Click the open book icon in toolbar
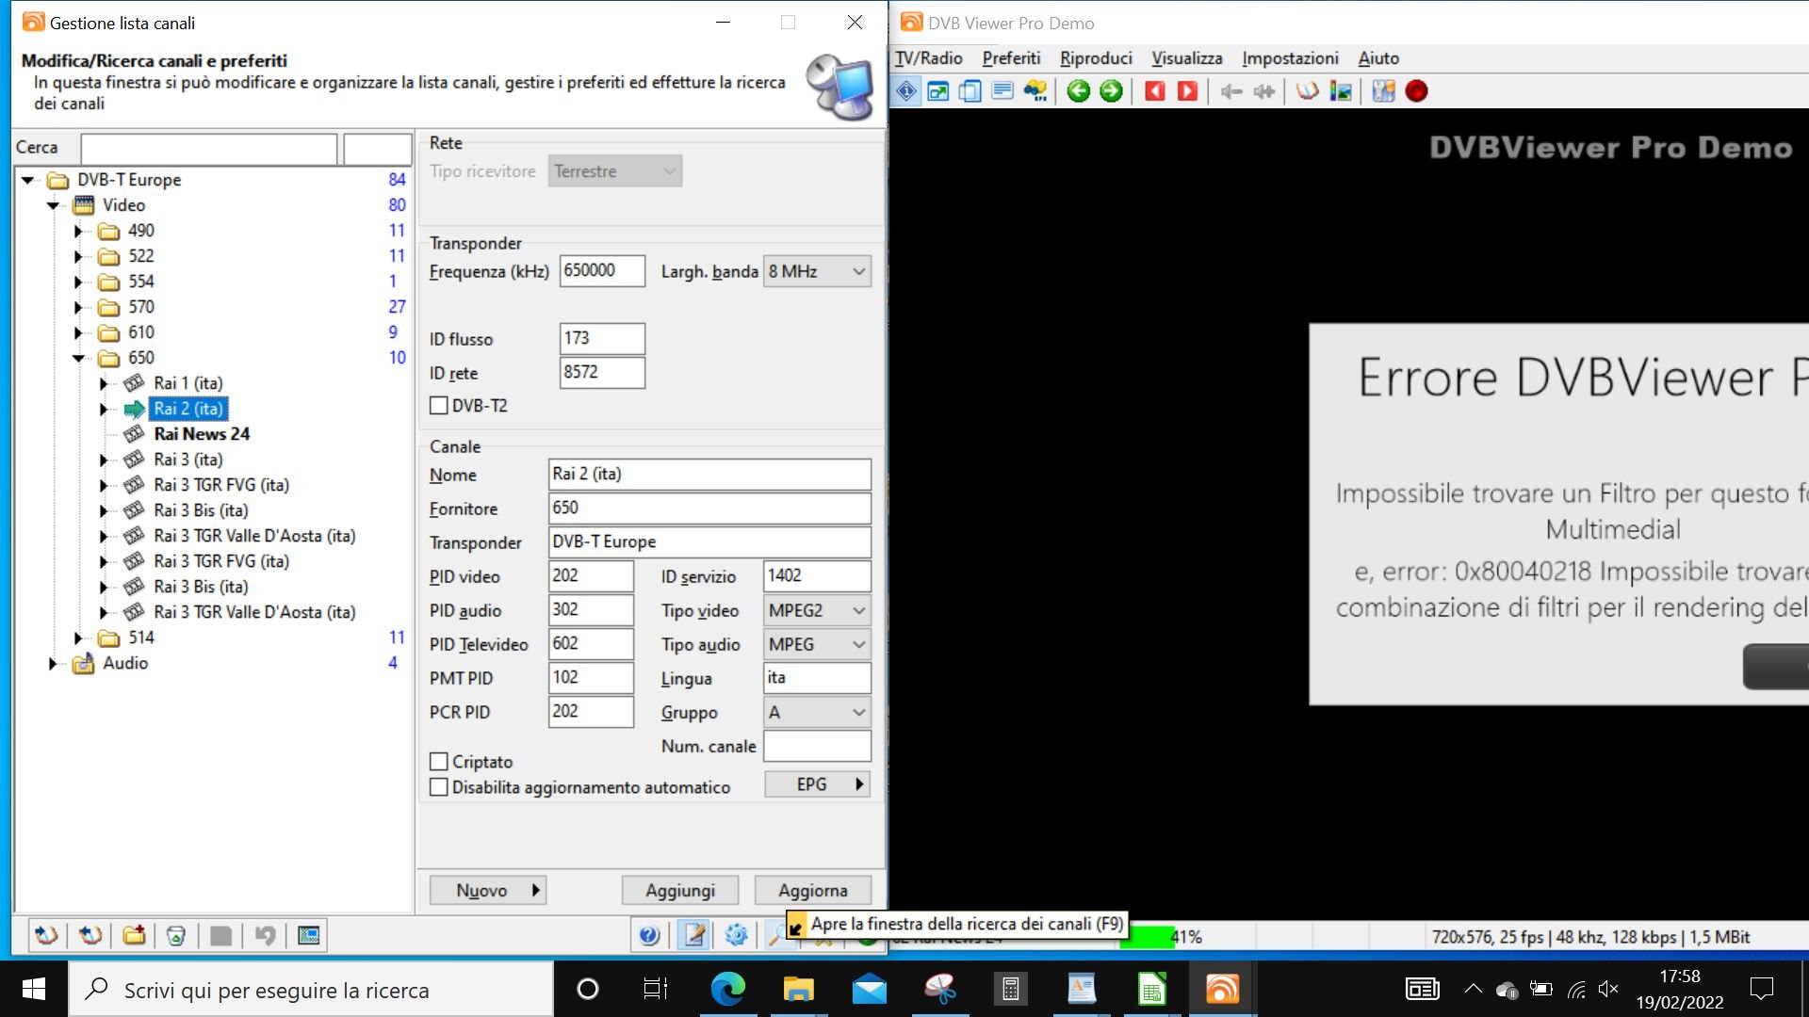 click(1308, 91)
